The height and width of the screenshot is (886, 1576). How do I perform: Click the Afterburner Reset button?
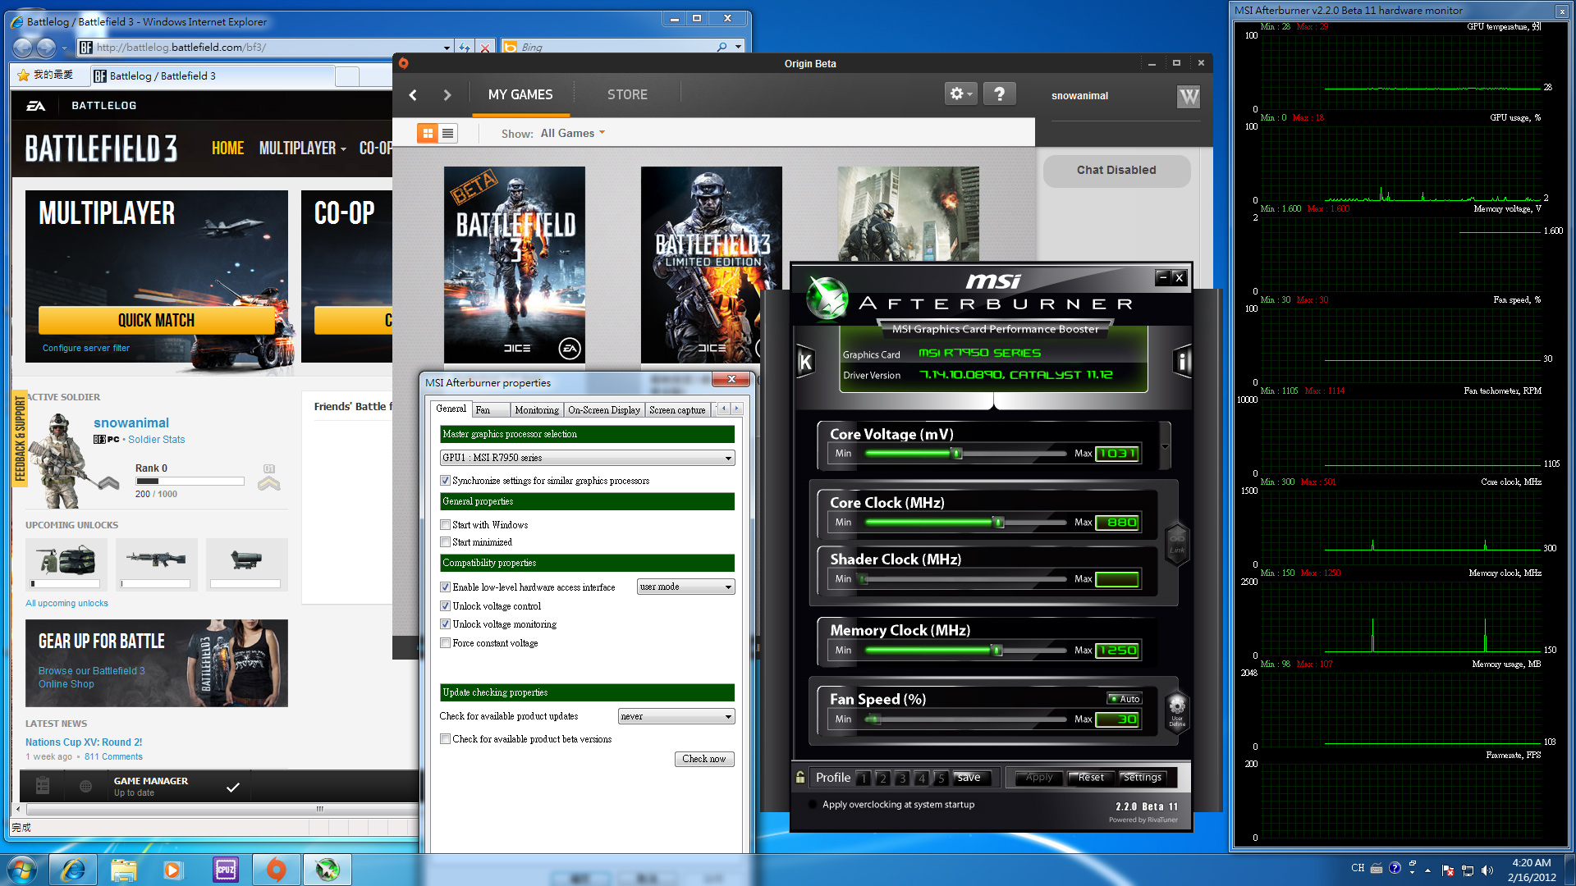[x=1091, y=777]
